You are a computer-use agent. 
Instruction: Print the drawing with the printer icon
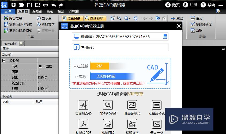(46, 5)
